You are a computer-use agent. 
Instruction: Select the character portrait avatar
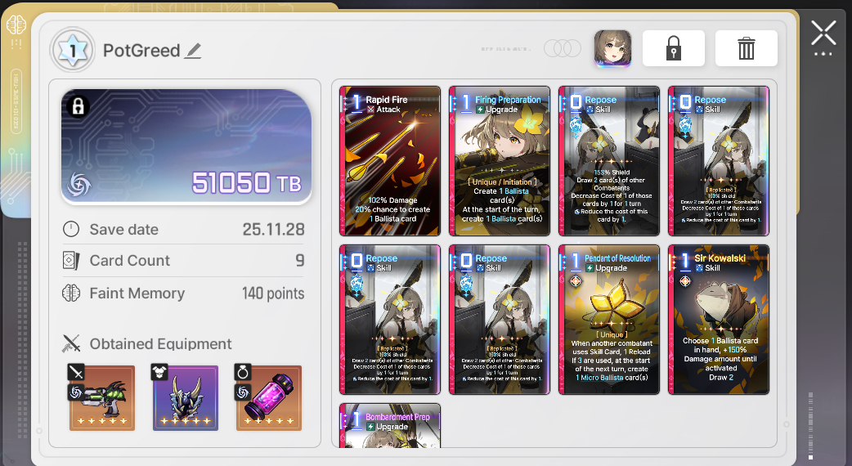(612, 48)
